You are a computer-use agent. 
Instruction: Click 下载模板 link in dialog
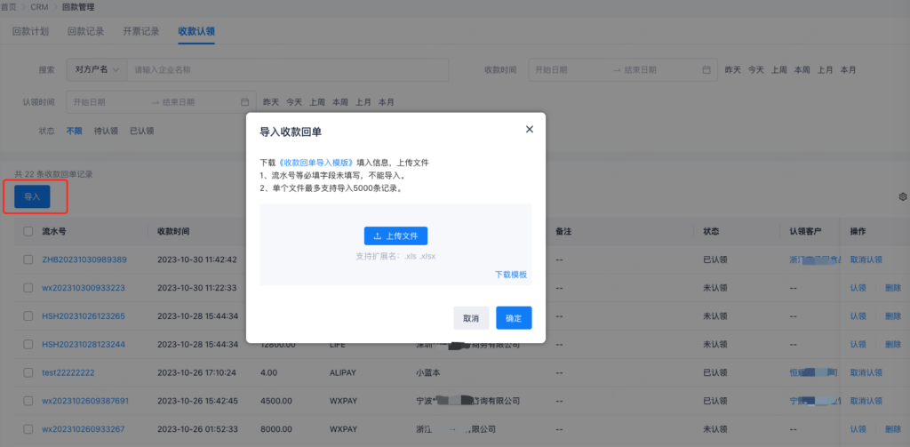pos(511,275)
